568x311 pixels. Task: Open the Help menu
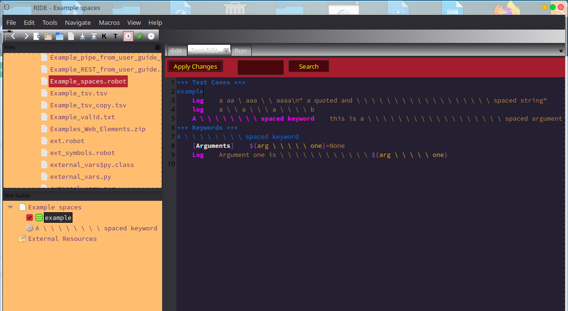155,22
